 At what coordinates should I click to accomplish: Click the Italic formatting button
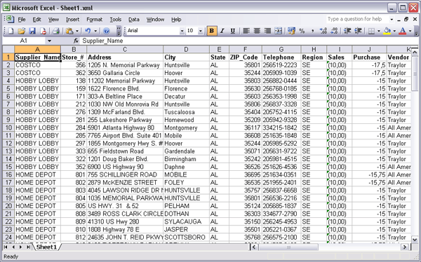(222, 31)
